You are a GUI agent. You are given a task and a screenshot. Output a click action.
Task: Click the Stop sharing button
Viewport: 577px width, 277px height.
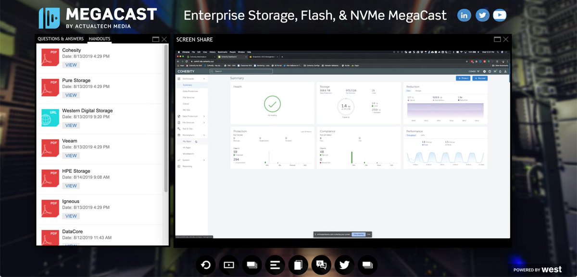pyautogui.click(x=359, y=234)
